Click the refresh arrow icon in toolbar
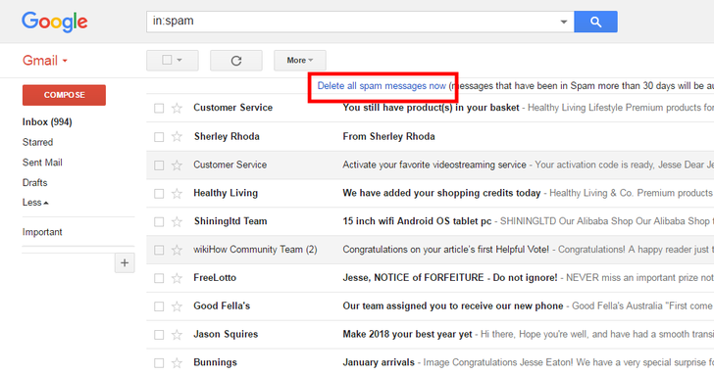Screen dimensions: 714x375 pyautogui.click(x=235, y=61)
